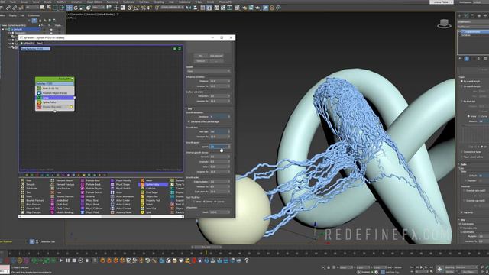Open the named selection sets dropdown
The height and width of the screenshot is (275, 489).
point(172,8)
